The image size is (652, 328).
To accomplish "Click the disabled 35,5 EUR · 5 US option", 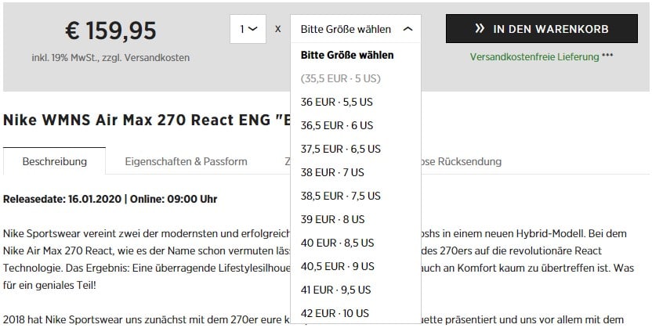I will pos(340,78).
